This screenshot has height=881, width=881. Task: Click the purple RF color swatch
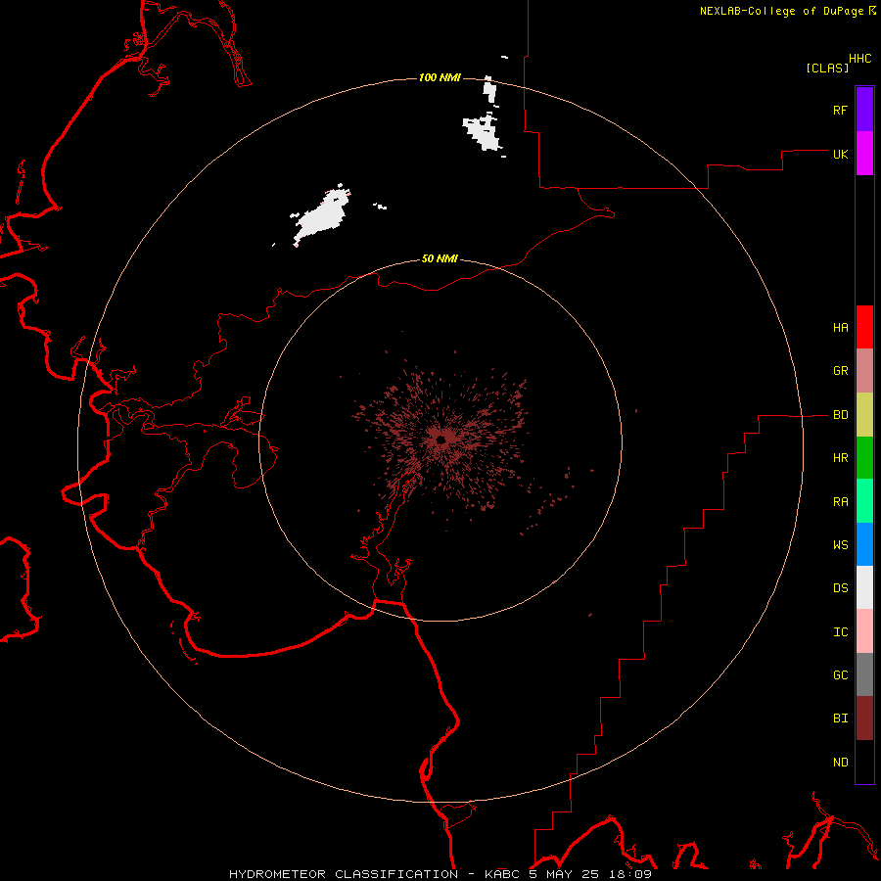tap(864, 110)
